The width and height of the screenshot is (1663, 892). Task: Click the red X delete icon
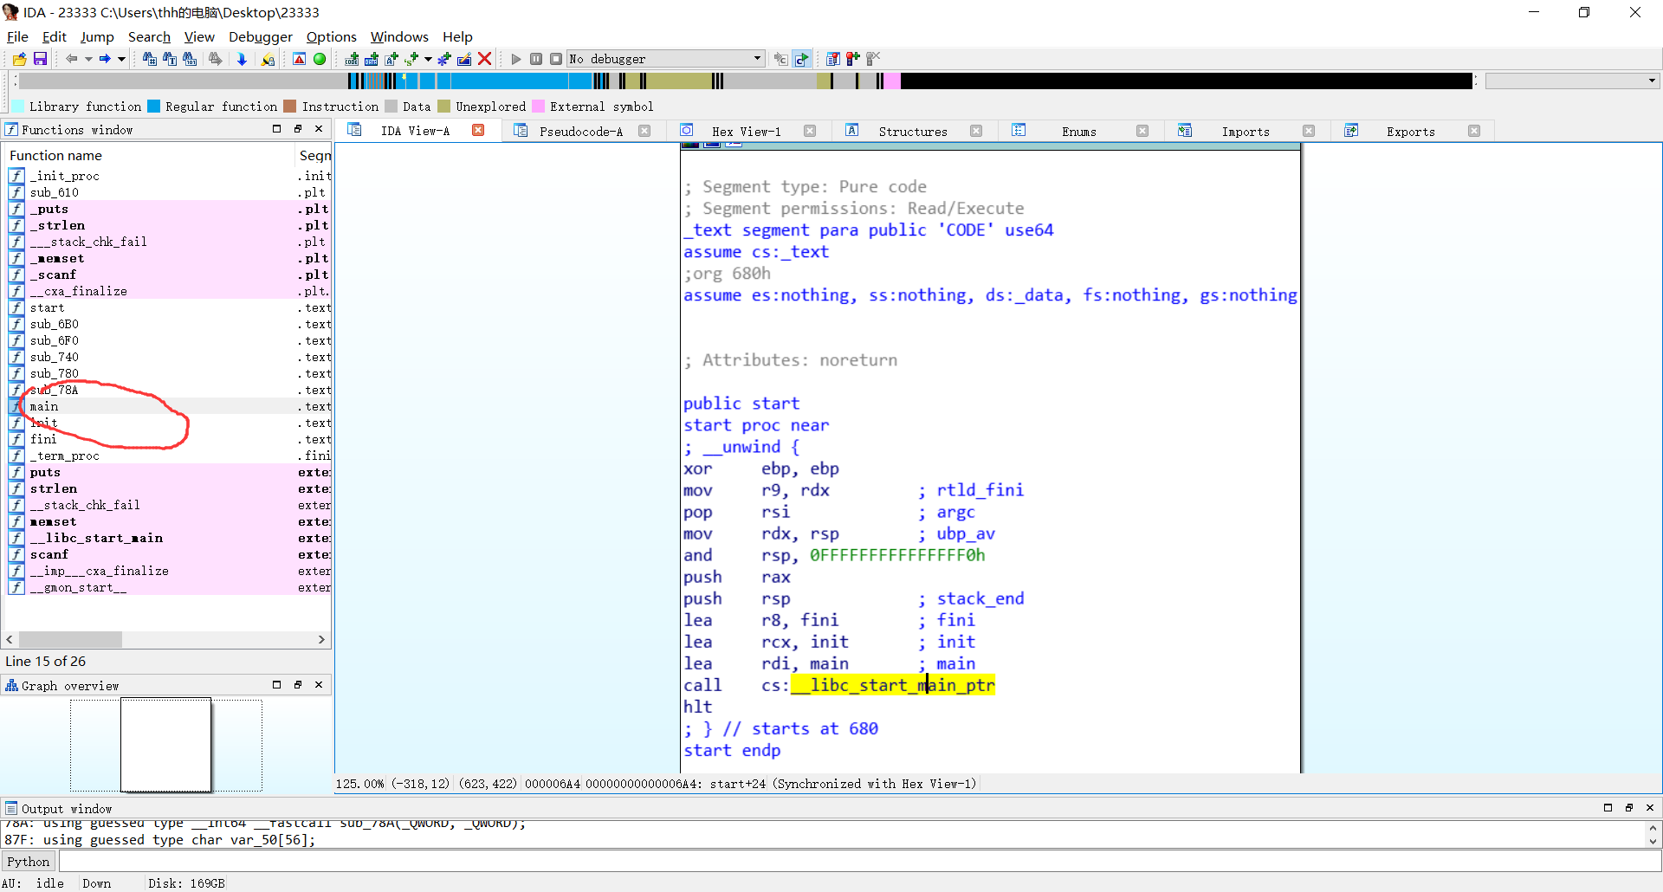(485, 59)
